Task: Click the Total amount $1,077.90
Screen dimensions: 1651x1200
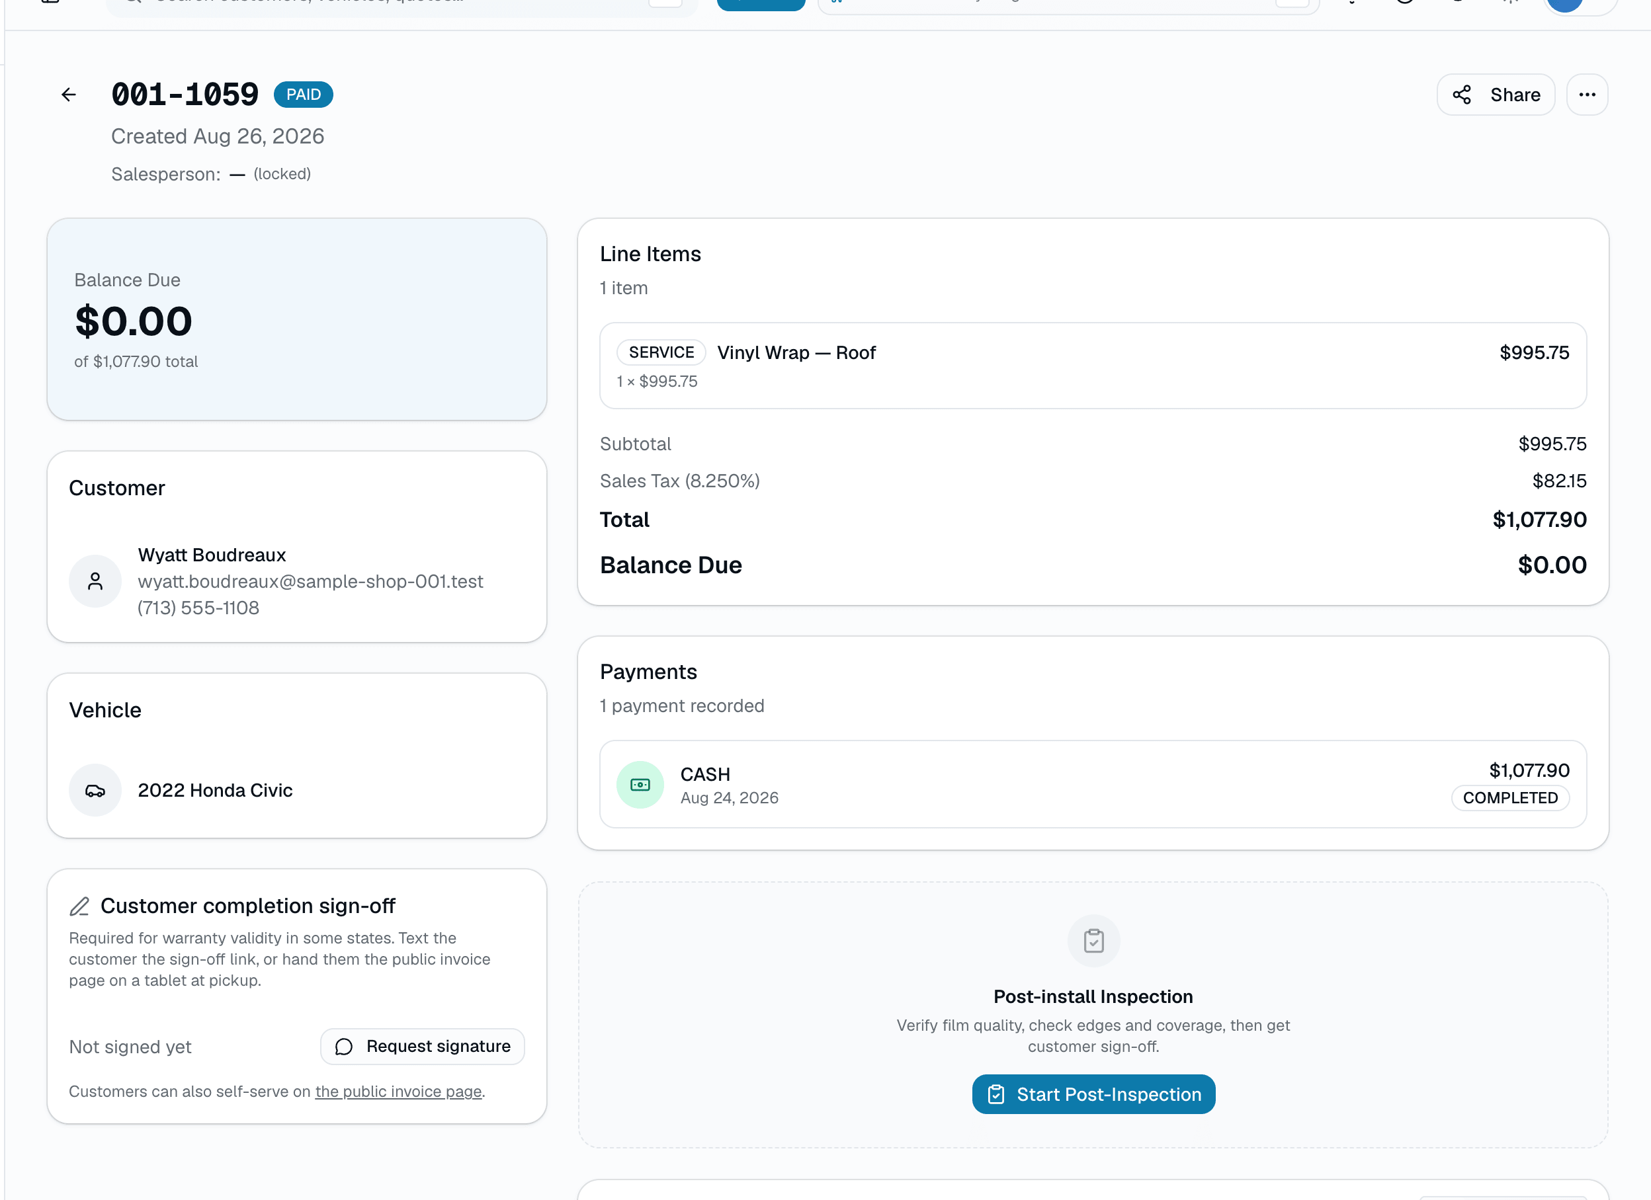Action: (x=1539, y=520)
